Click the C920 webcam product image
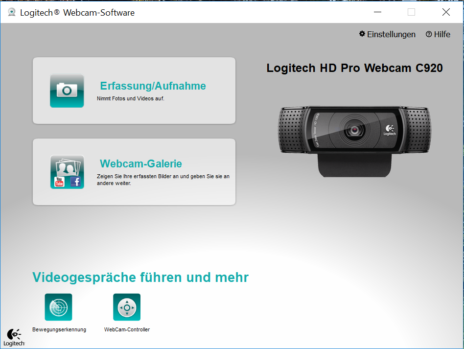The width and height of the screenshot is (464, 349). [x=354, y=141]
